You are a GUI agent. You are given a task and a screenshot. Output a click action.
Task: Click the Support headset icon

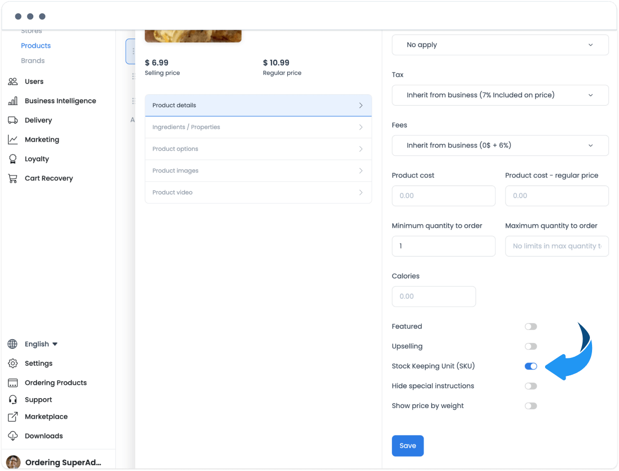coord(13,400)
